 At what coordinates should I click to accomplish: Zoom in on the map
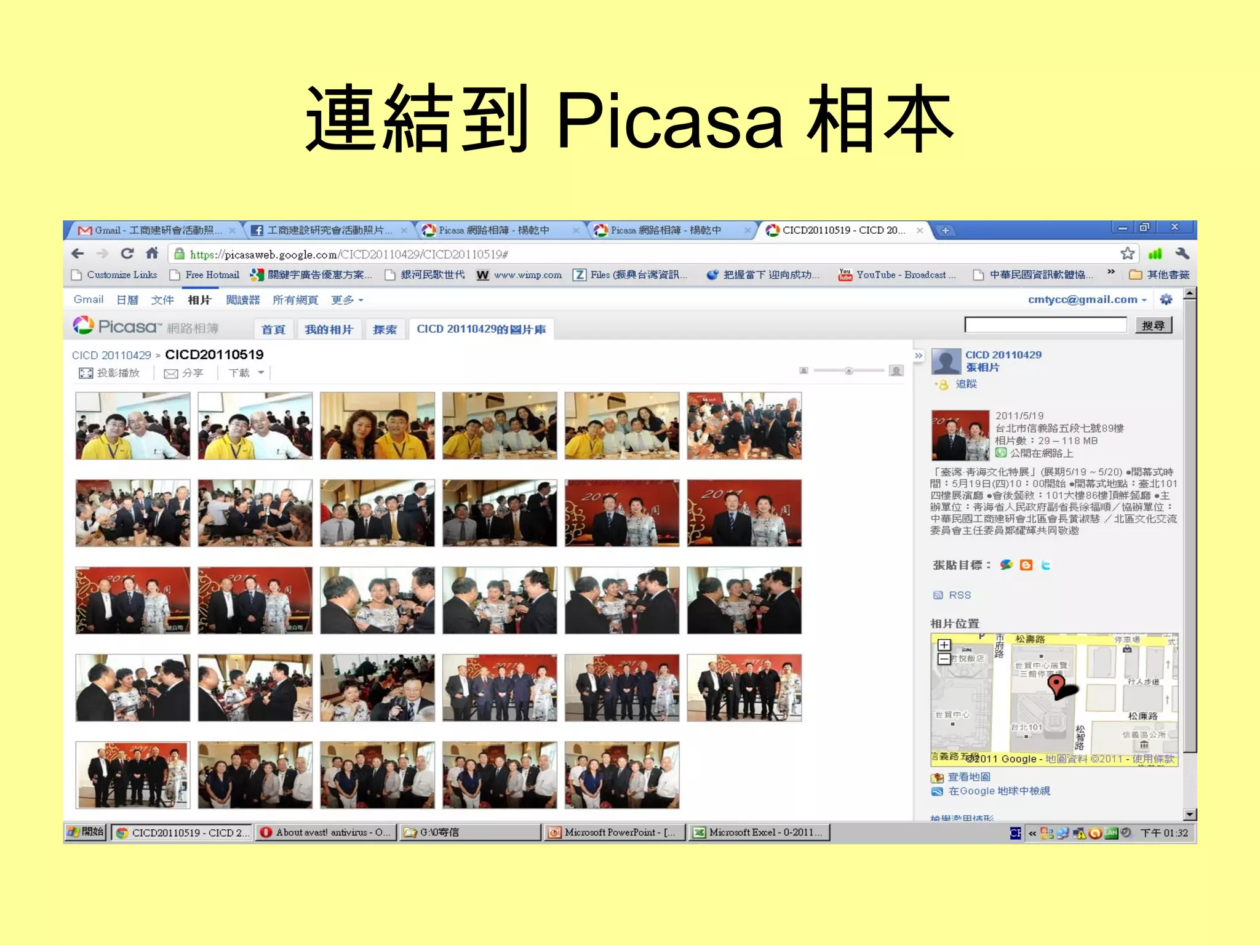click(x=944, y=645)
